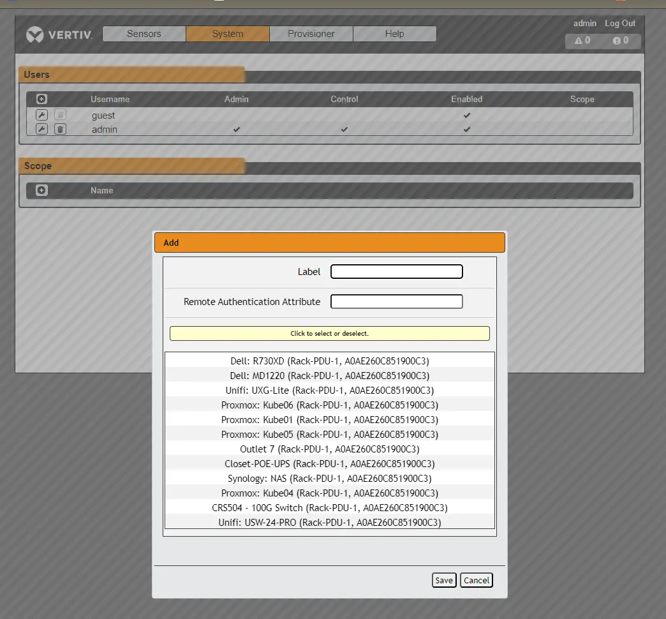The image size is (666, 619).
Task: Open the Help menu
Action: 394,34
